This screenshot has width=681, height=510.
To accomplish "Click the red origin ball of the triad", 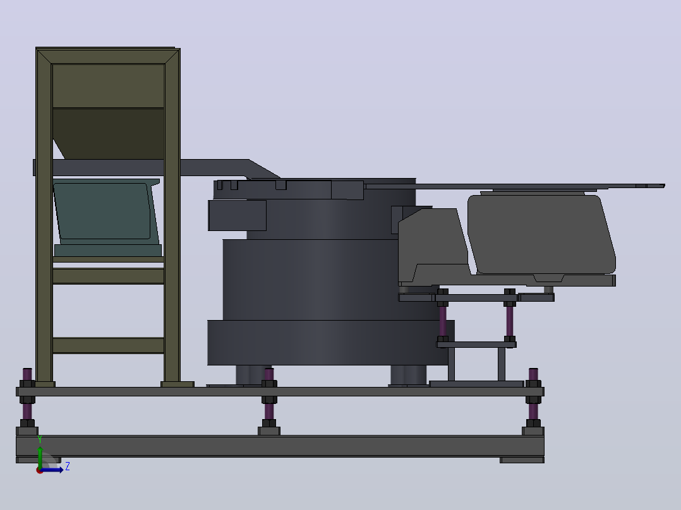I will click(x=39, y=470).
